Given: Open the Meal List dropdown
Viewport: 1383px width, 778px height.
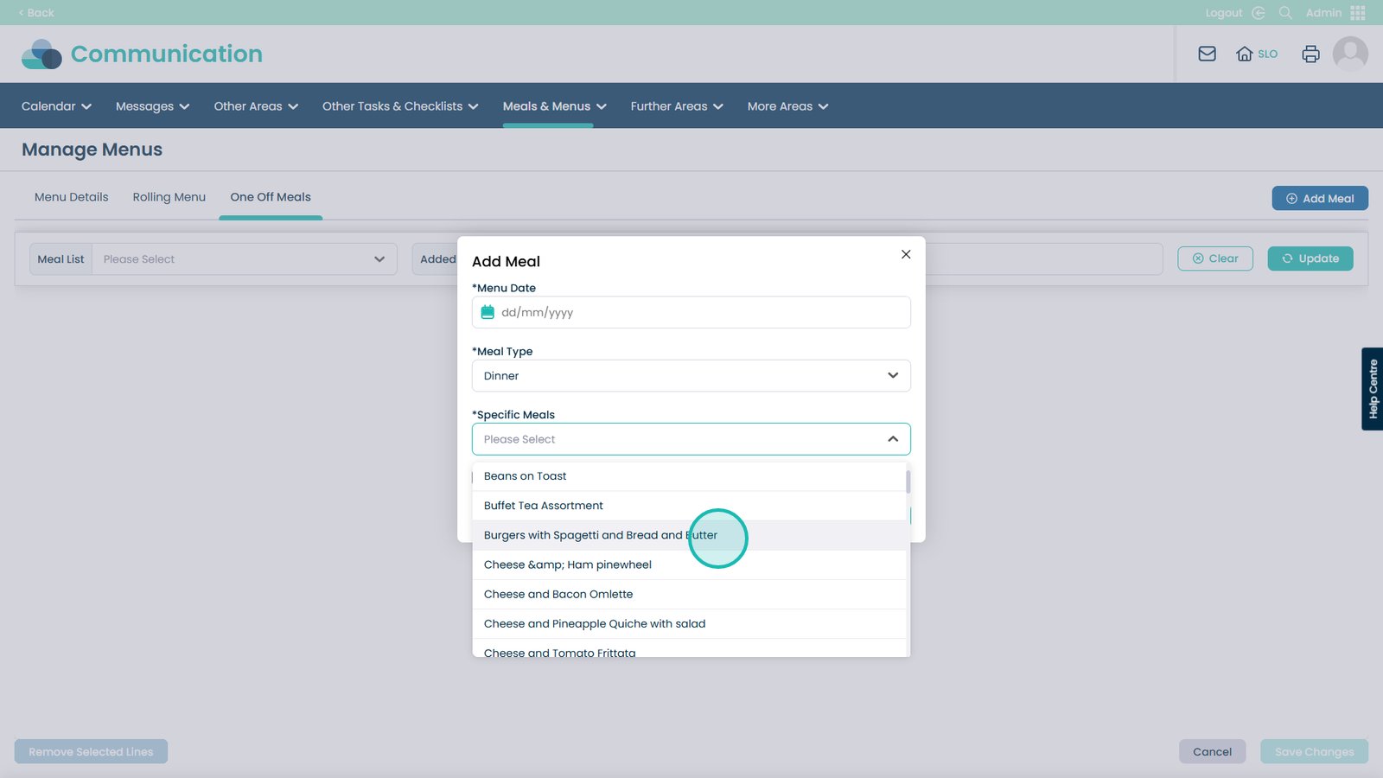Looking at the screenshot, I should tap(244, 259).
